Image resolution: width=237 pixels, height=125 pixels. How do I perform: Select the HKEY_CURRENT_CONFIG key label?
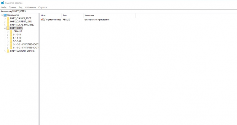click(23, 51)
